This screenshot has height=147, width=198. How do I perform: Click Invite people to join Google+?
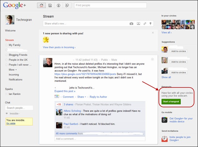tap(180, 139)
